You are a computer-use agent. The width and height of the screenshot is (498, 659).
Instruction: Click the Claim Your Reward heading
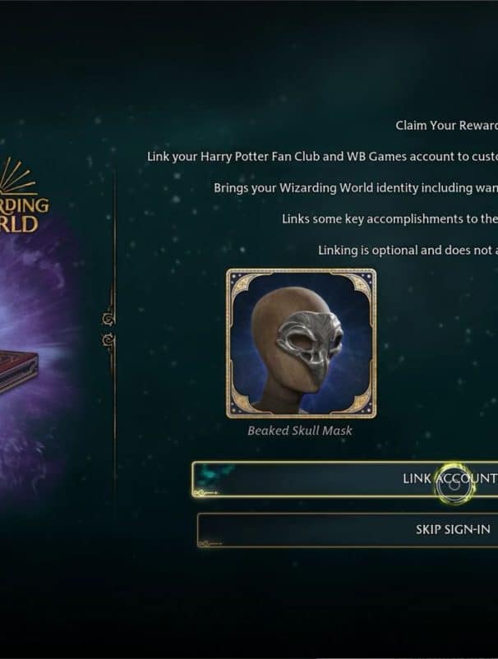446,125
